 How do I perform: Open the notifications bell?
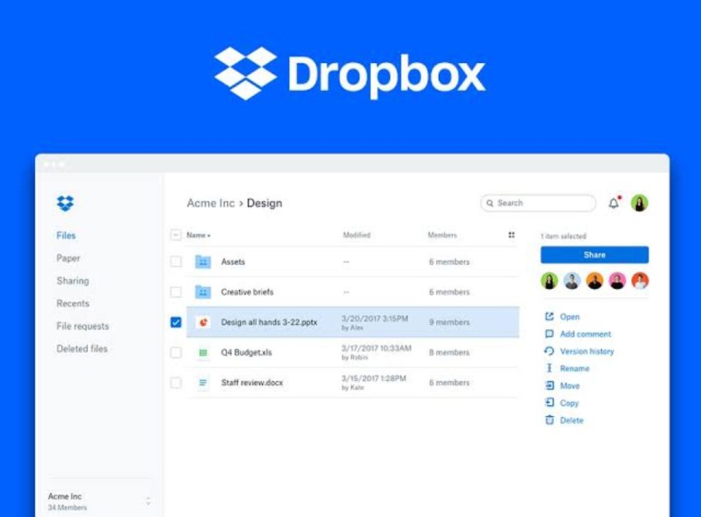click(x=614, y=203)
